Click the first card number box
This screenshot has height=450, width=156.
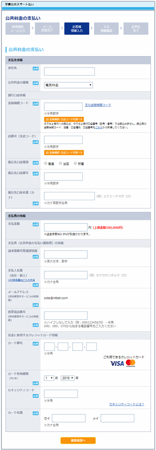49,347
